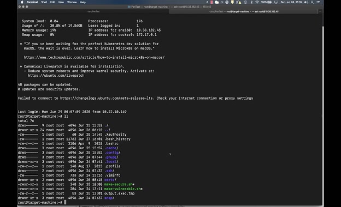The width and height of the screenshot is (341, 207).
Task: Open the Bluetooth menu
Action: pos(251,2)
